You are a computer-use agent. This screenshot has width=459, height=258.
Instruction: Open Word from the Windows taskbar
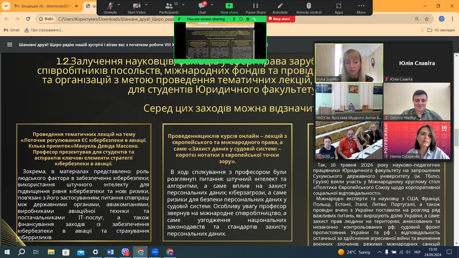tap(111, 251)
